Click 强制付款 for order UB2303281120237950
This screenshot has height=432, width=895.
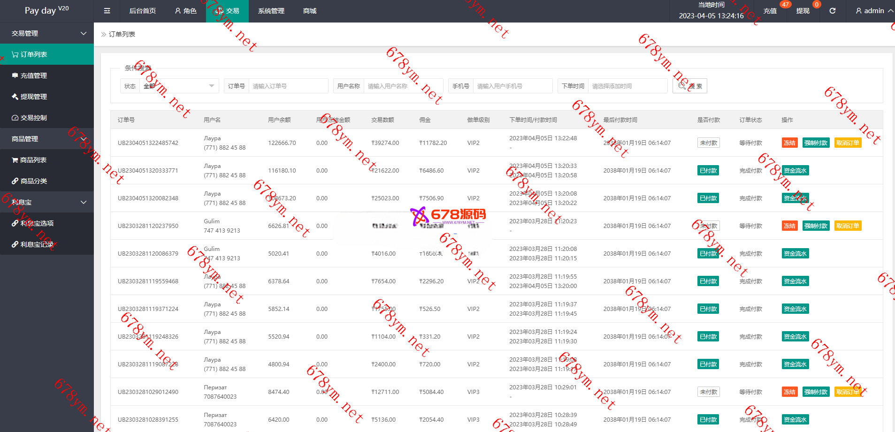click(816, 226)
